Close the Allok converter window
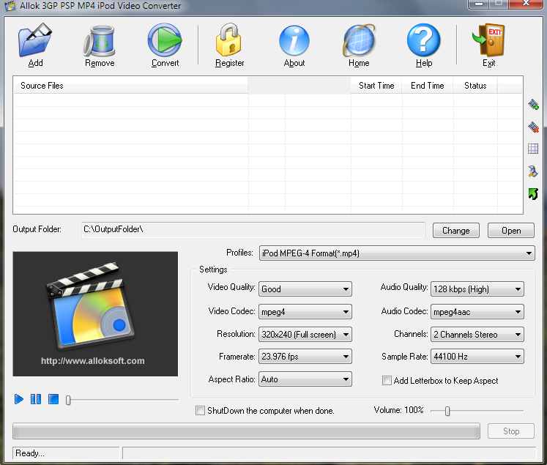Viewport: 547px width, 465px height. [x=526, y=4]
